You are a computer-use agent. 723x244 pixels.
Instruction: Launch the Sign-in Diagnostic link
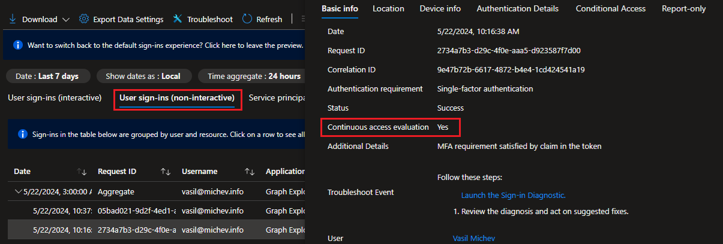(513, 195)
